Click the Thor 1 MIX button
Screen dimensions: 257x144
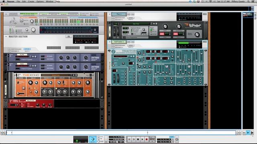coord(205,14)
